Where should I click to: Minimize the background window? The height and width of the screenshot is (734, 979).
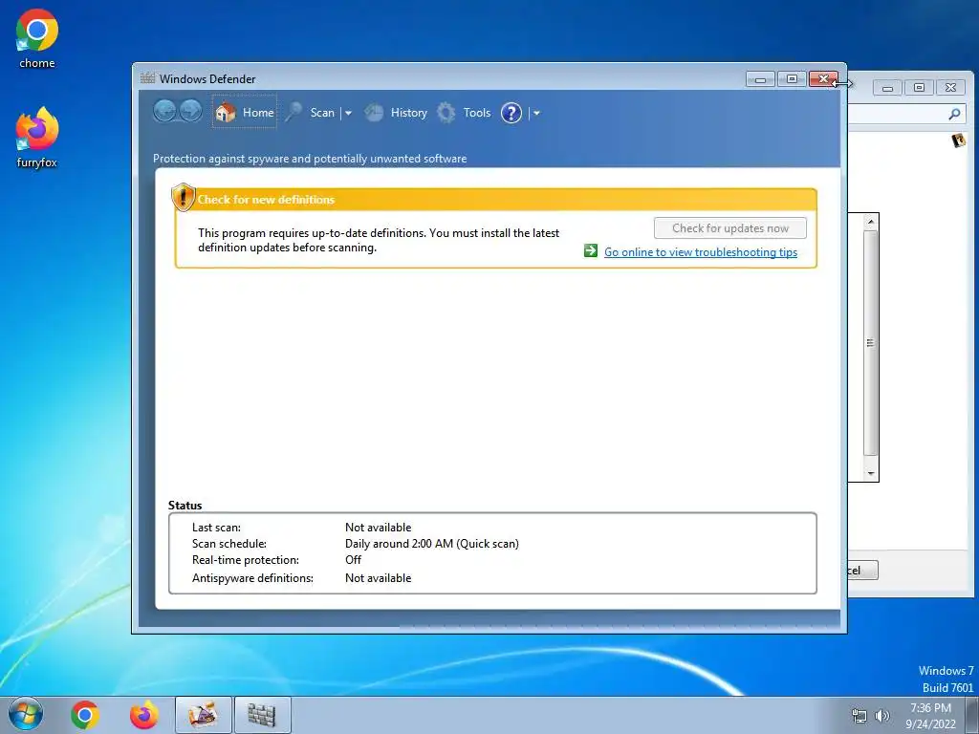tap(887, 88)
